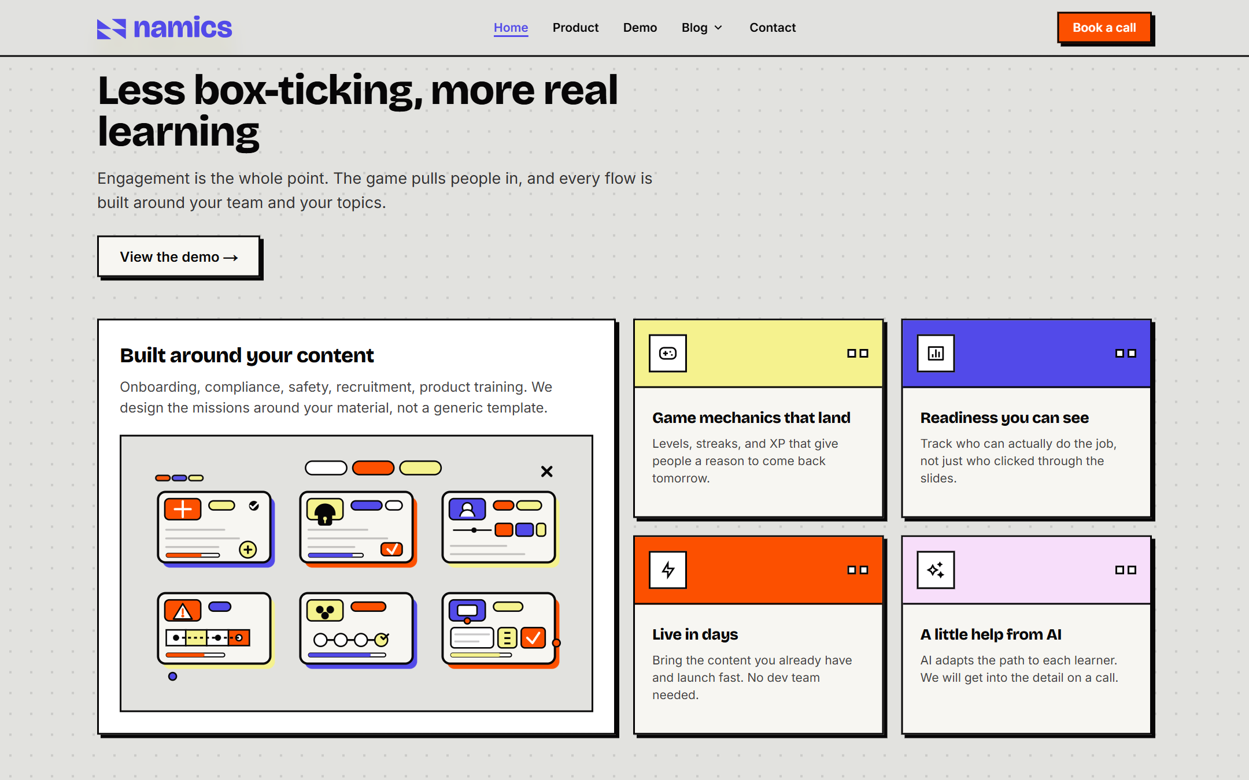Click the AI sparkles icon

tap(936, 570)
